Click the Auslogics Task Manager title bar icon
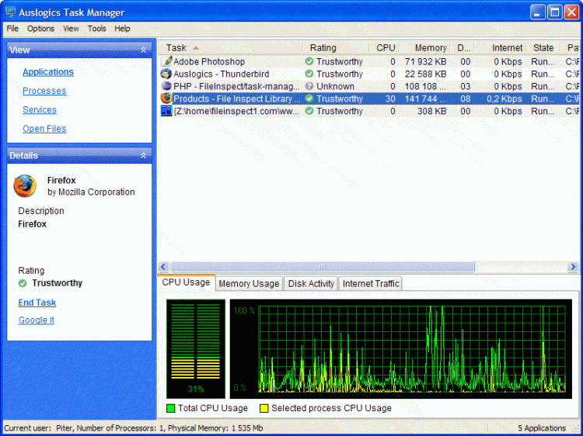Viewport: 583px width, 436px height. pyautogui.click(x=10, y=12)
